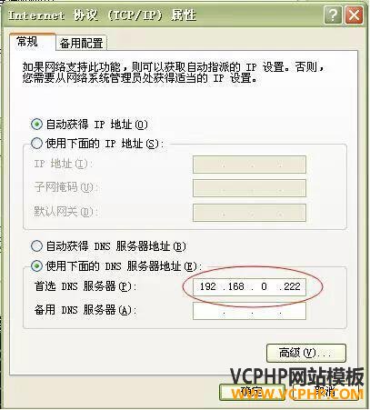Select 自动获得 IP 地址 radio button
Screen dimensions: 370x410
click(x=36, y=125)
